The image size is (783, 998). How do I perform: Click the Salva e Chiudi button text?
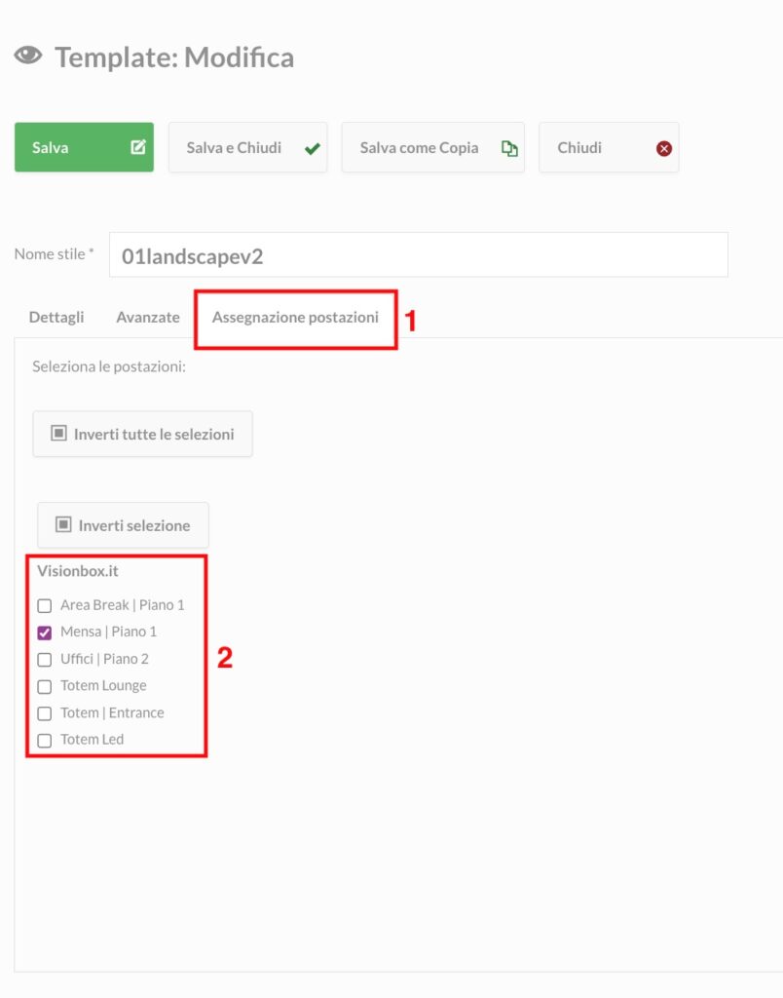(x=234, y=148)
